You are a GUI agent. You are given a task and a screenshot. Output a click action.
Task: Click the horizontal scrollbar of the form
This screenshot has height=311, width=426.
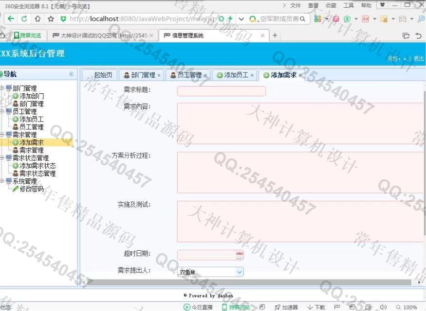(249, 282)
